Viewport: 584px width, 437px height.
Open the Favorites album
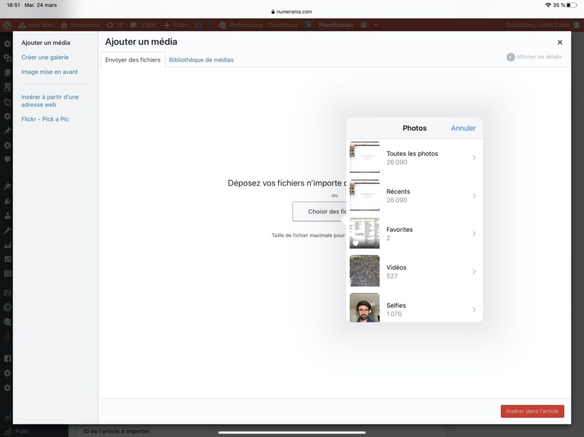pyautogui.click(x=414, y=234)
